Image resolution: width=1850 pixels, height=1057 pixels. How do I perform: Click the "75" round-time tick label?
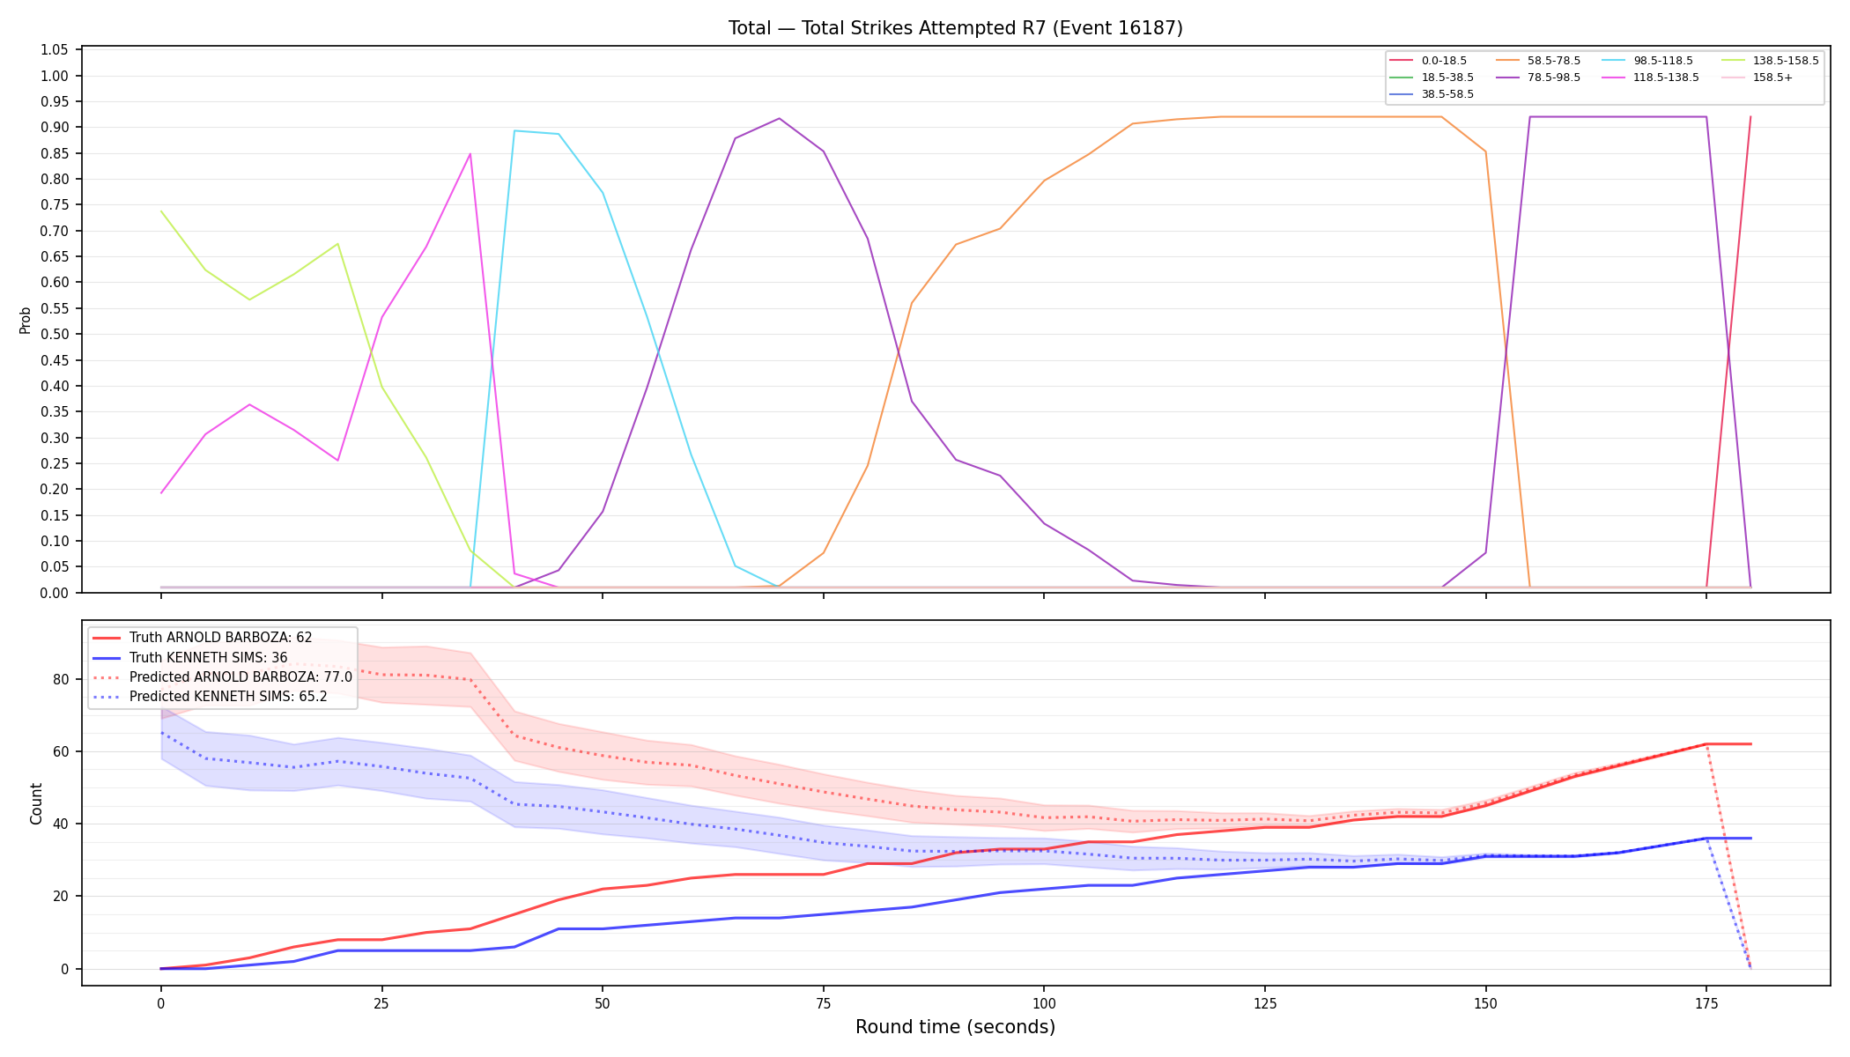(823, 1003)
